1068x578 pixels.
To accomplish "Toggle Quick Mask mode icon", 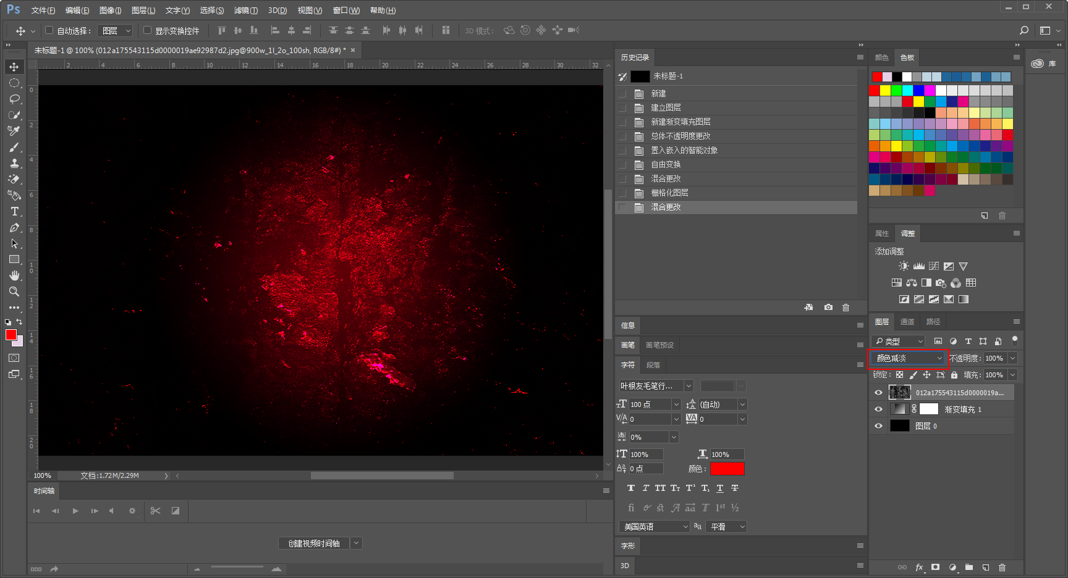I will 14,358.
